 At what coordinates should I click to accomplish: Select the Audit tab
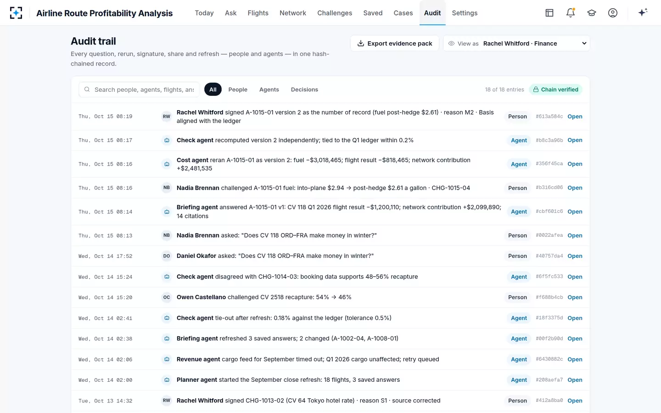point(432,13)
